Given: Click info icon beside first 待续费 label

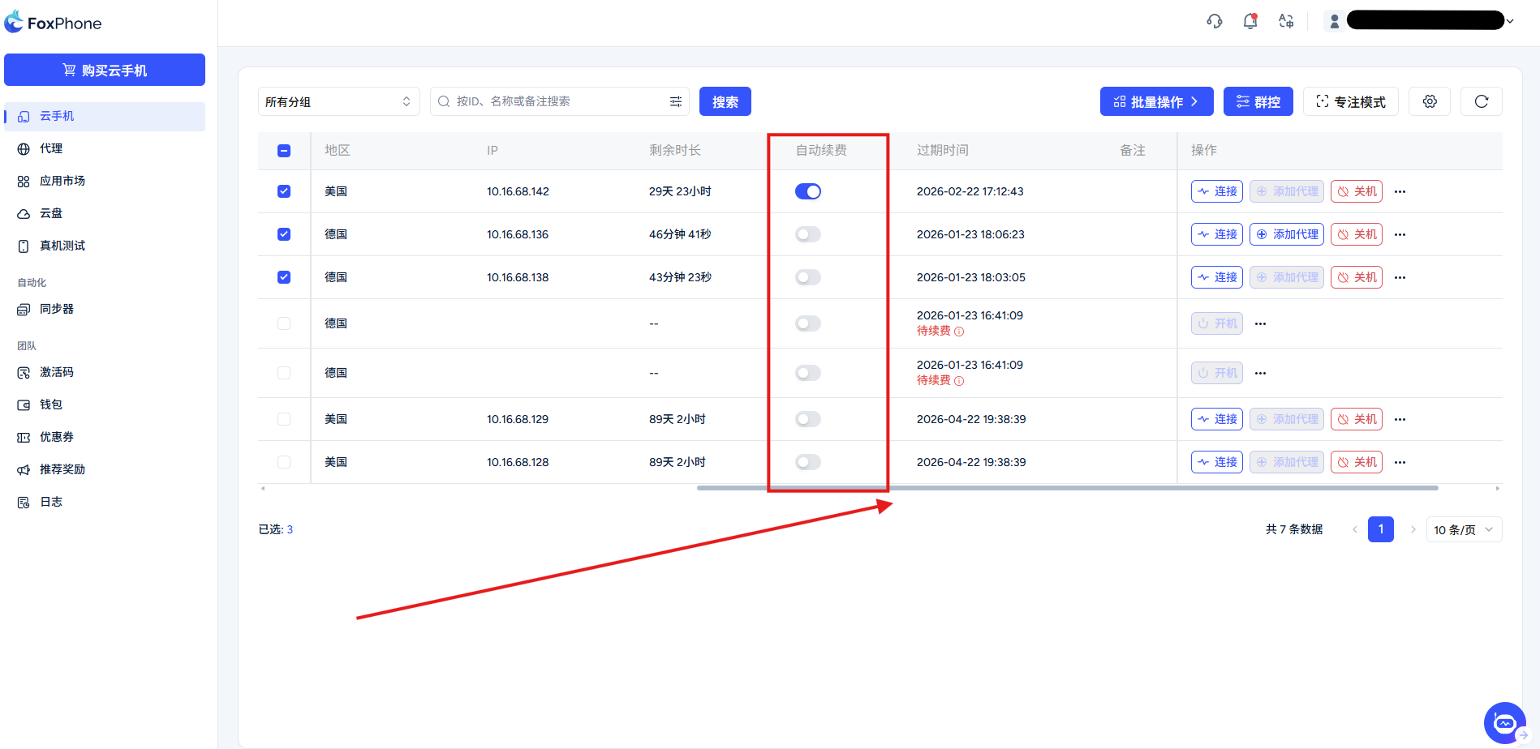Looking at the screenshot, I should click(x=959, y=332).
